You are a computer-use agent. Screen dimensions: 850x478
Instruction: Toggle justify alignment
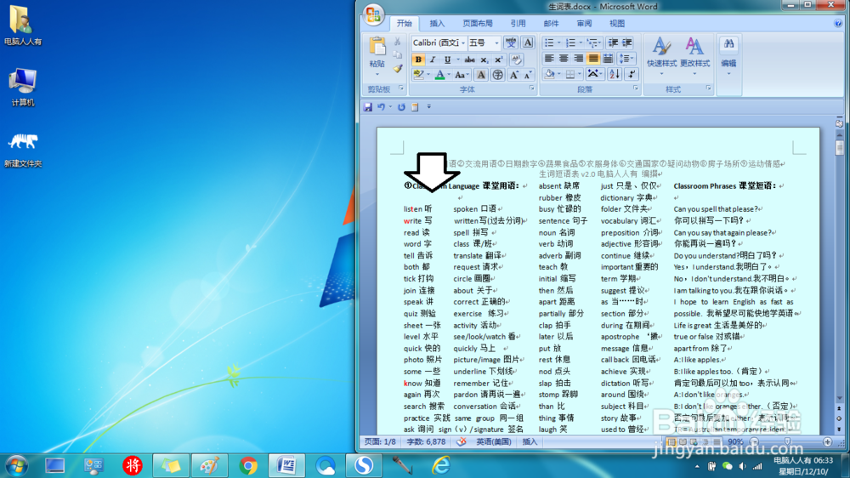click(593, 58)
